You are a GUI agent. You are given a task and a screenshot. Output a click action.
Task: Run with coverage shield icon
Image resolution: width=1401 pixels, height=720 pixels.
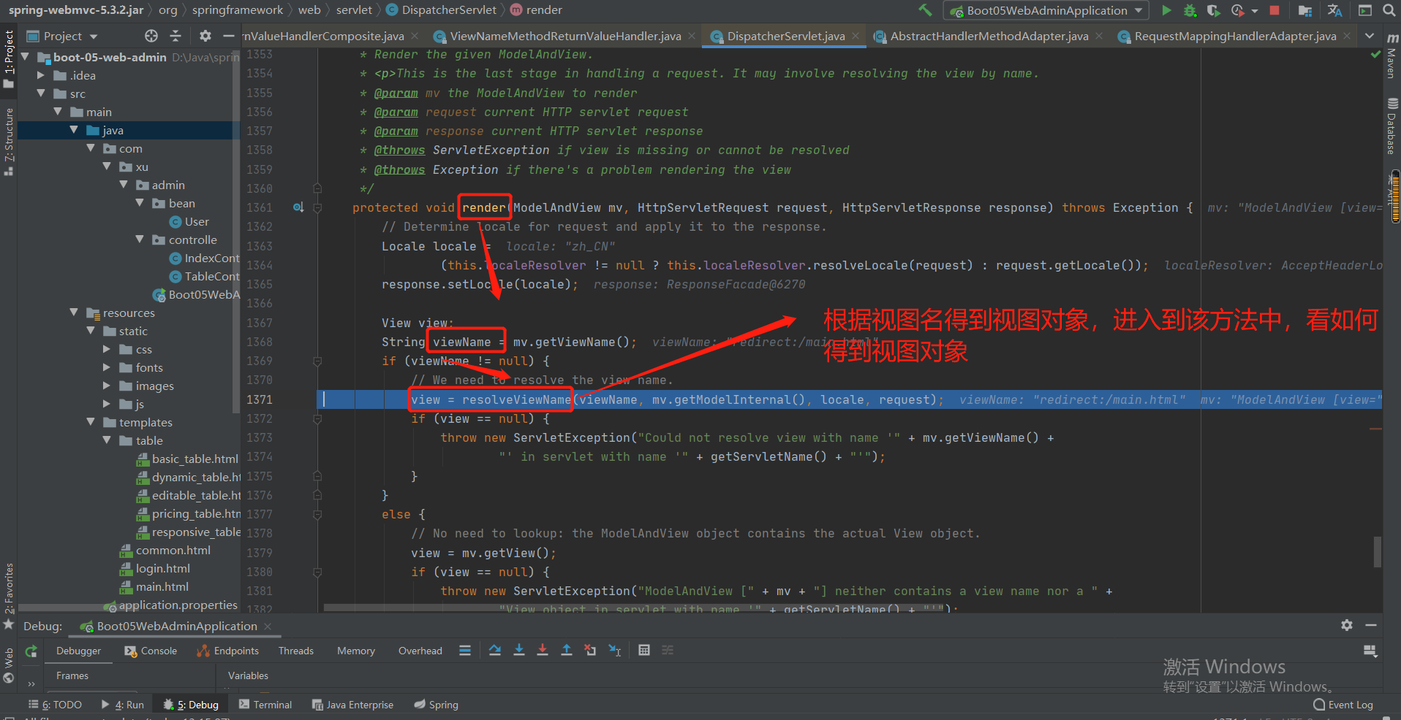click(x=1213, y=10)
